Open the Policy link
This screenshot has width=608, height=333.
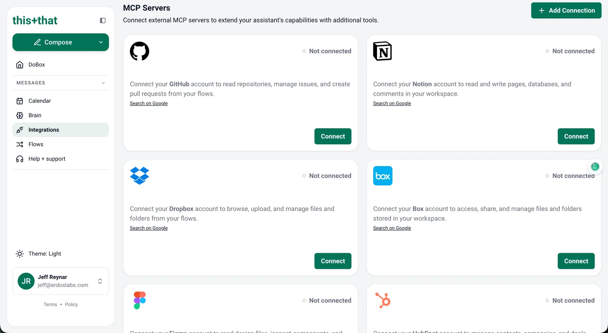click(71, 304)
